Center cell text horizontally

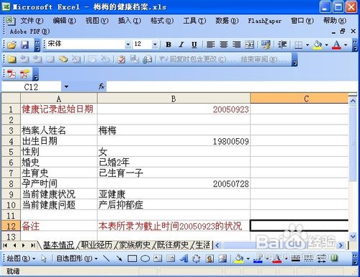[223, 45]
